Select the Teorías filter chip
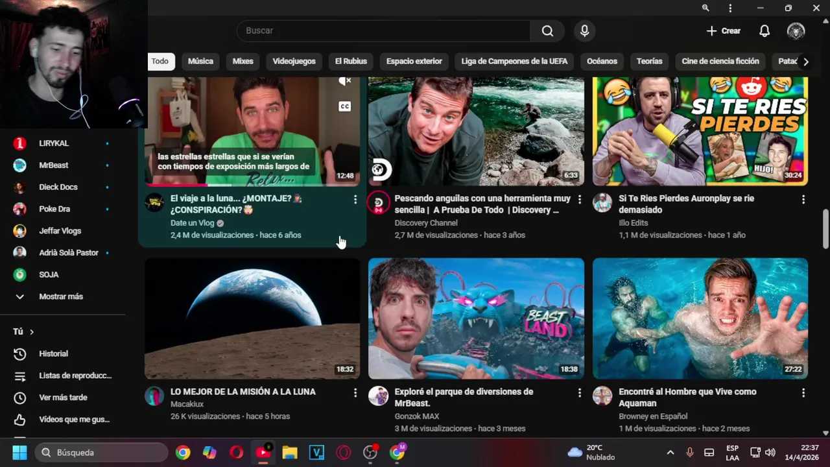The width and height of the screenshot is (830, 467). pos(649,61)
